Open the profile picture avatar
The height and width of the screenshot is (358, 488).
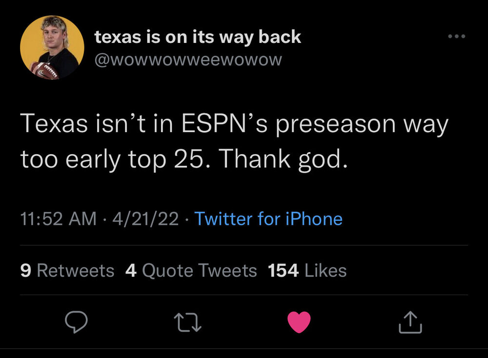(x=52, y=47)
